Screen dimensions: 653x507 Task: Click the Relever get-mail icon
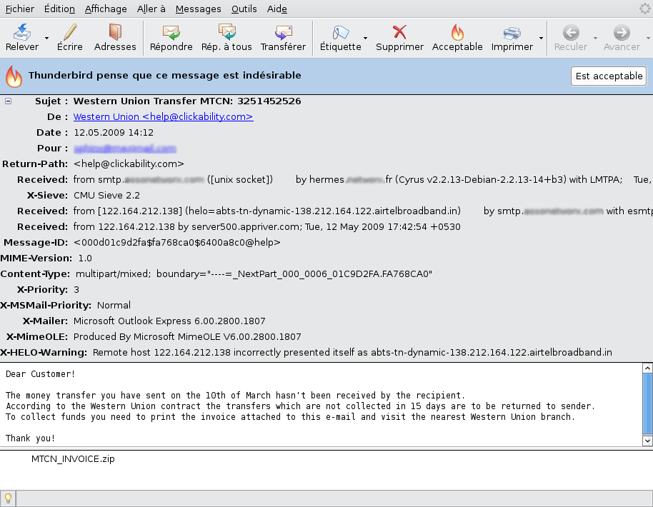click(x=22, y=32)
